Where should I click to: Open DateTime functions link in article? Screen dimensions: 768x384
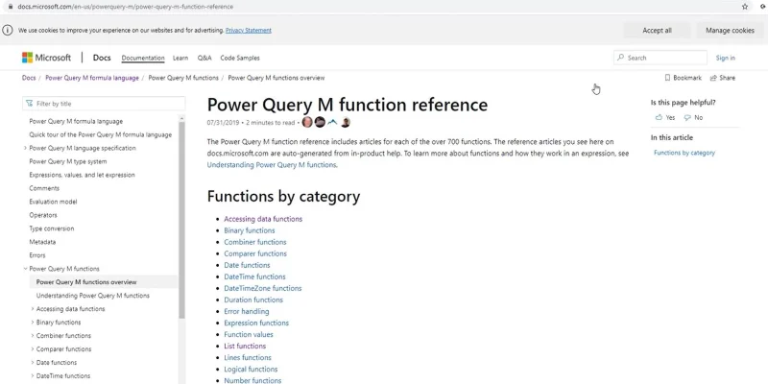254,276
